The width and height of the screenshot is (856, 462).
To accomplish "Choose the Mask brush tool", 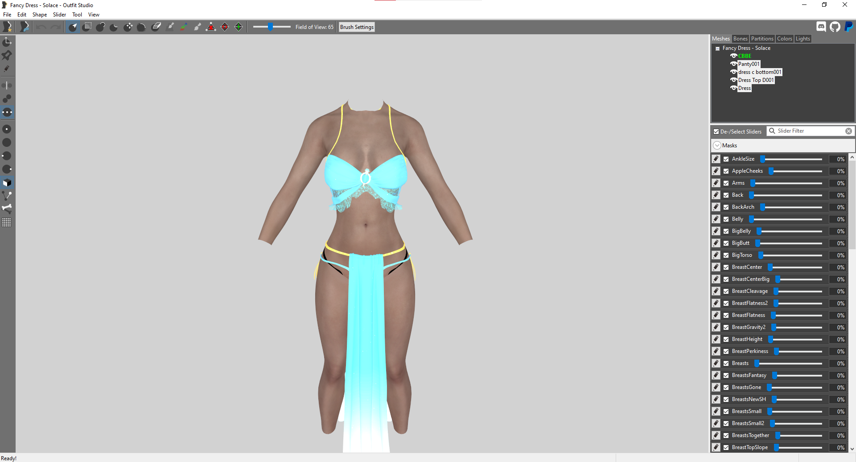I will point(87,27).
